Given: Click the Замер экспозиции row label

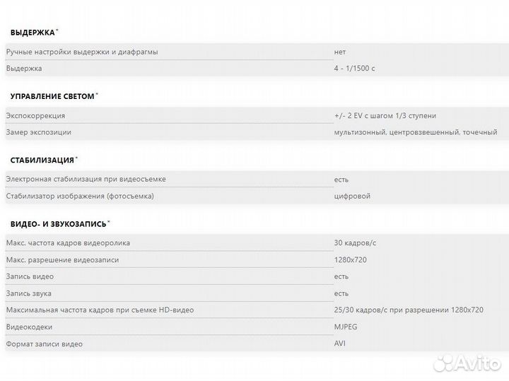Looking at the screenshot, I should (x=38, y=132).
